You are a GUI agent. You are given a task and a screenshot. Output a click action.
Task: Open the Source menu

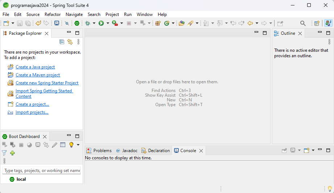pyautogui.click(x=33, y=14)
